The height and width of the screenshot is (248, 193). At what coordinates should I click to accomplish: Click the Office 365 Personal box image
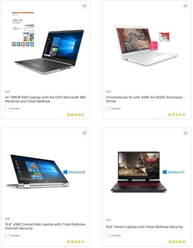click(23, 29)
